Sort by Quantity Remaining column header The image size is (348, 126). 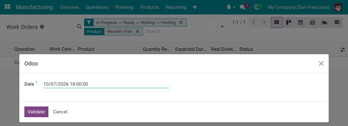pyautogui.click(x=156, y=49)
